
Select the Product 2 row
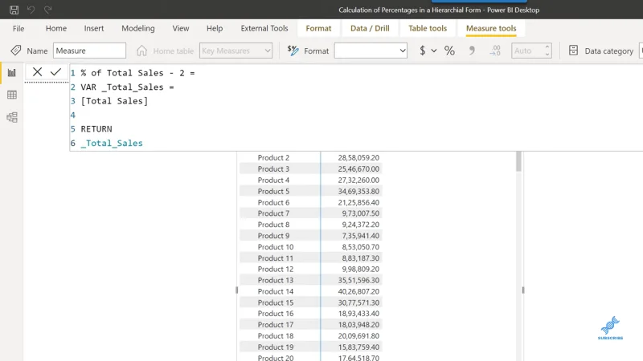pos(310,157)
